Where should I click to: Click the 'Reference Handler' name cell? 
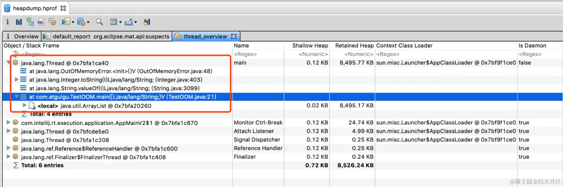point(258,148)
